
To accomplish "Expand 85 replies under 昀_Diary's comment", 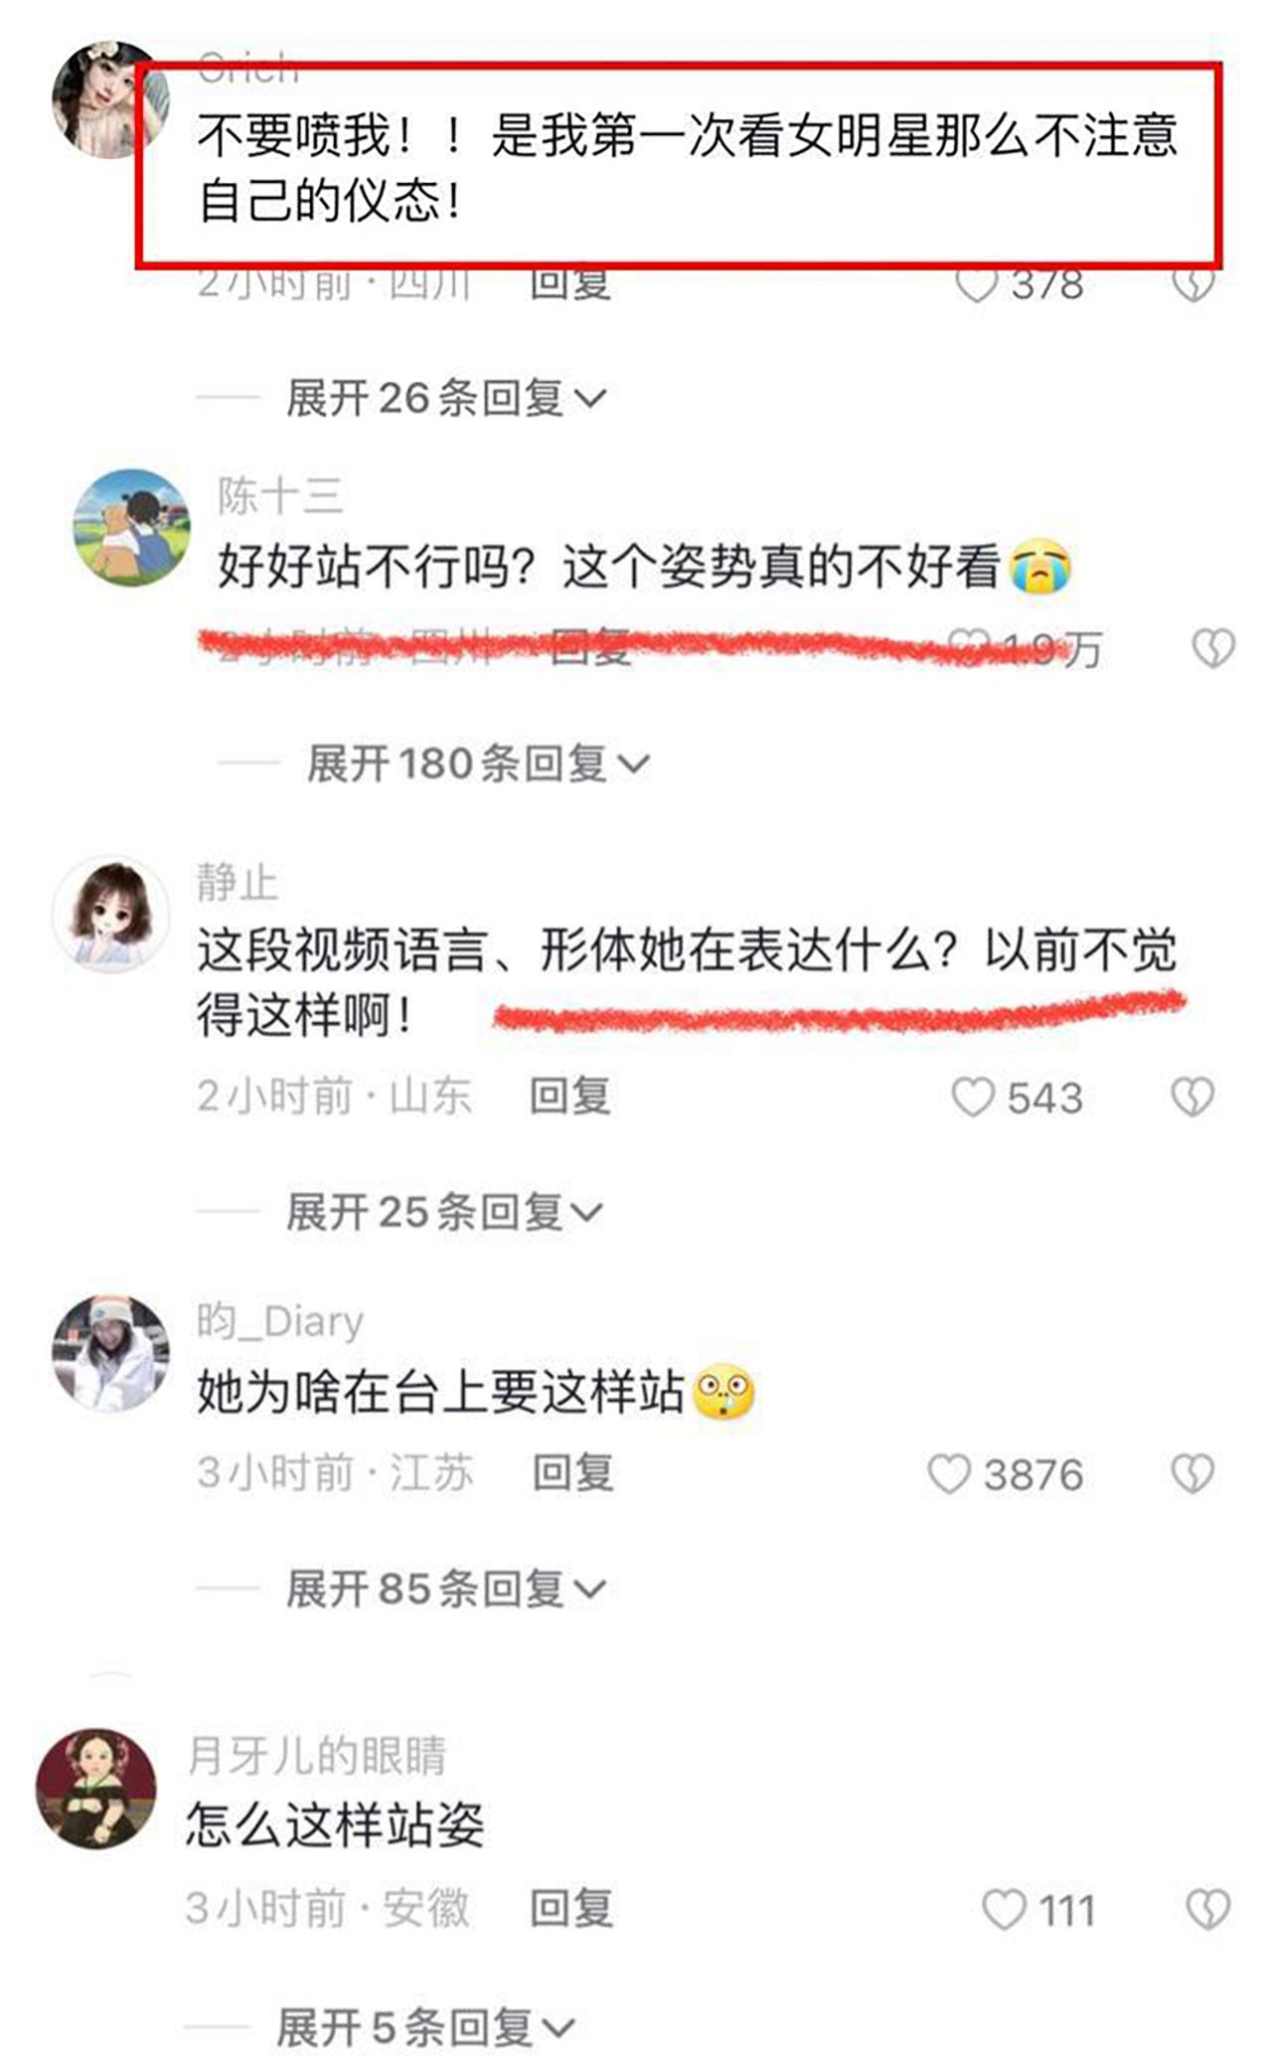I will 445,1588.
